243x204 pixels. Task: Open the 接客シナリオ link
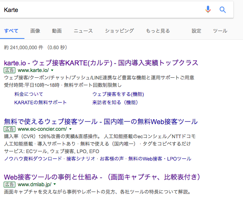point(81,158)
